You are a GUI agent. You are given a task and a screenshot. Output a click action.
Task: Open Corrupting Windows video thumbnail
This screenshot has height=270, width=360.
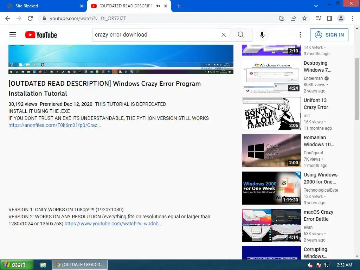[x=271, y=253]
